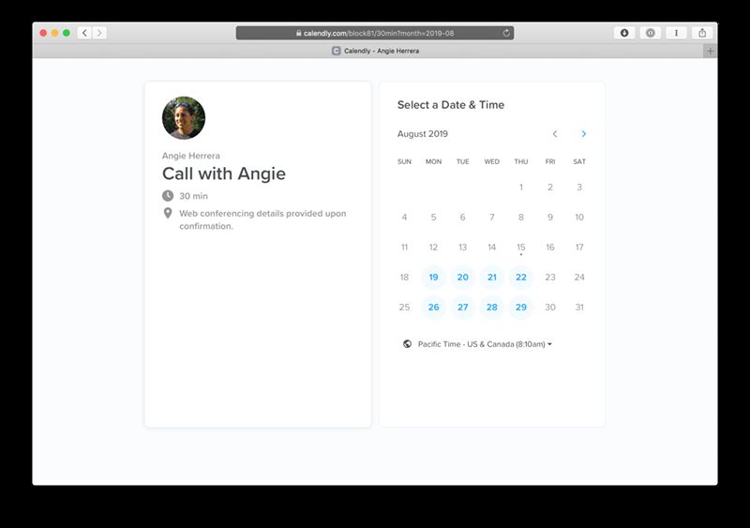The width and height of the screenshot is (750, 528).
Task: Reload the page using refresh icon
Action: click(506, 33)
